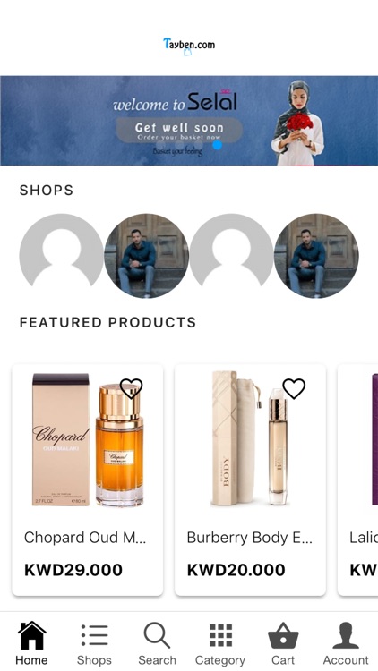Open the Category grid icon
378x671 pixels.
(220, 635)
